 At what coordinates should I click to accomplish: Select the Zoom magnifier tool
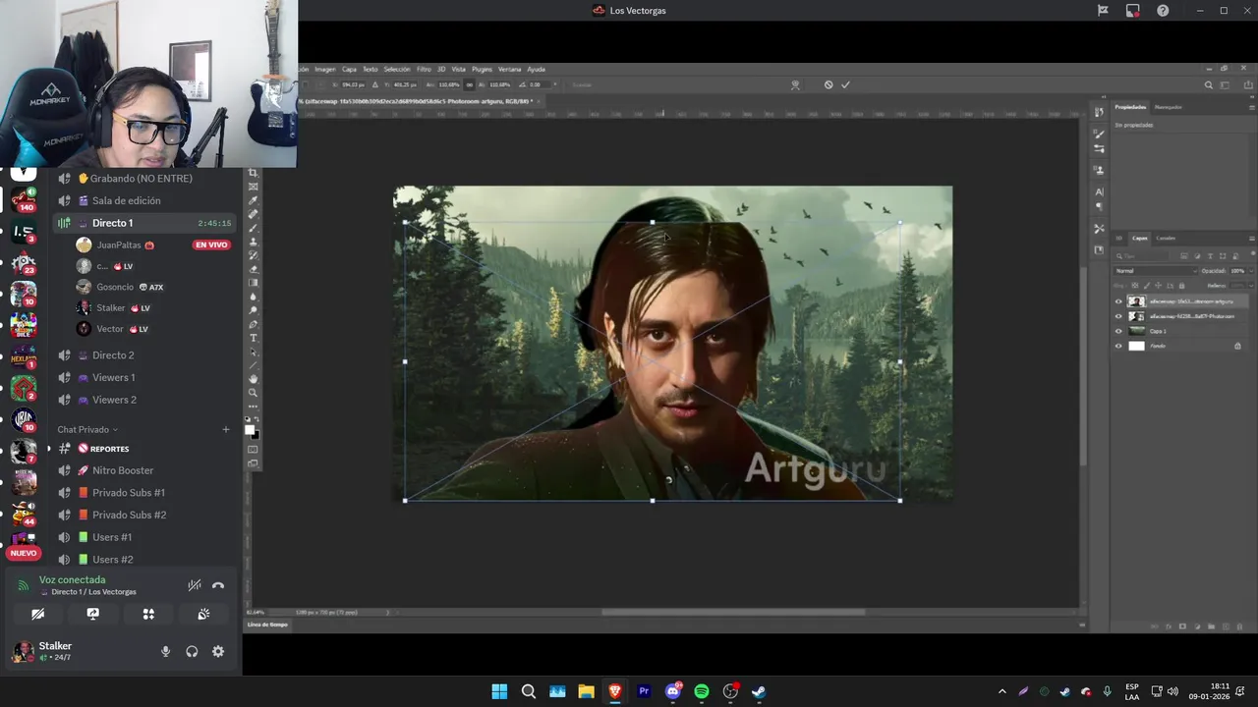pos(254,392)
